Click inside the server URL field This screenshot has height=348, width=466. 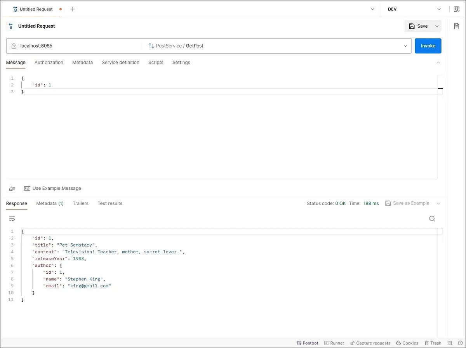[78, 45]
